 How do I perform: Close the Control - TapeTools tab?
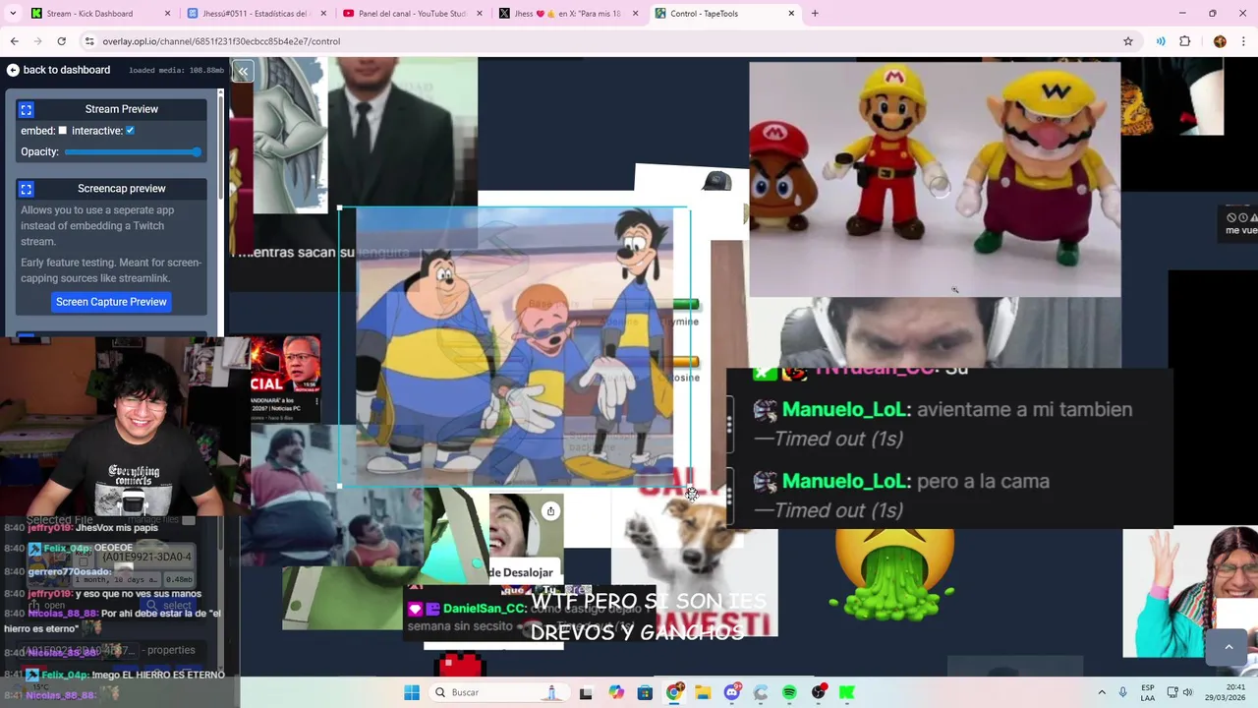tap(791, 14)
